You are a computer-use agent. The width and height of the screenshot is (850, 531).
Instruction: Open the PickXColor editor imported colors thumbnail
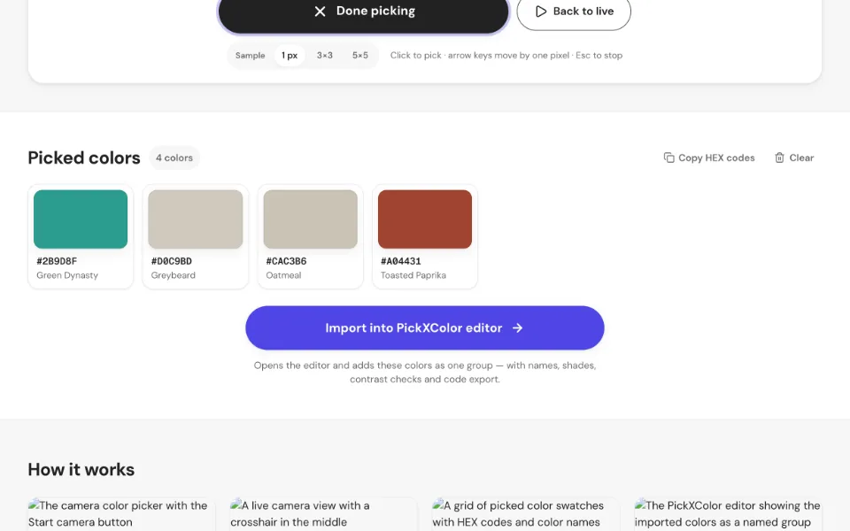[x=728, y=514]
